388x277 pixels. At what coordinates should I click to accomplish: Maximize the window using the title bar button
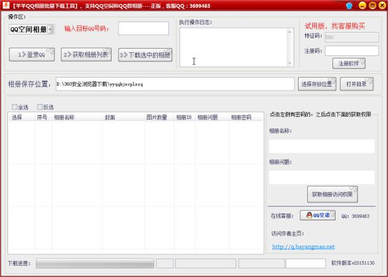coord(371,6)
